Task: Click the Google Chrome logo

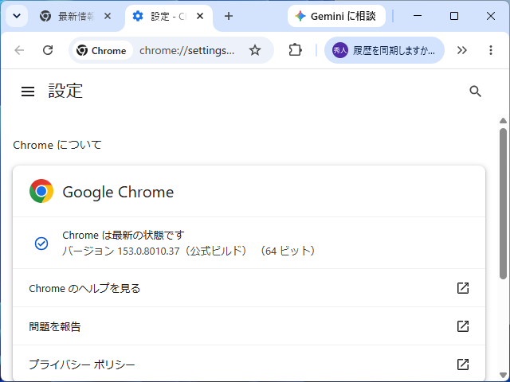Action: pos(41,191)
